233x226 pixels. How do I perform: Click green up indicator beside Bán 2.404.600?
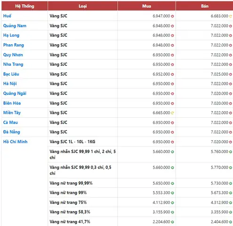pos(231,222)
